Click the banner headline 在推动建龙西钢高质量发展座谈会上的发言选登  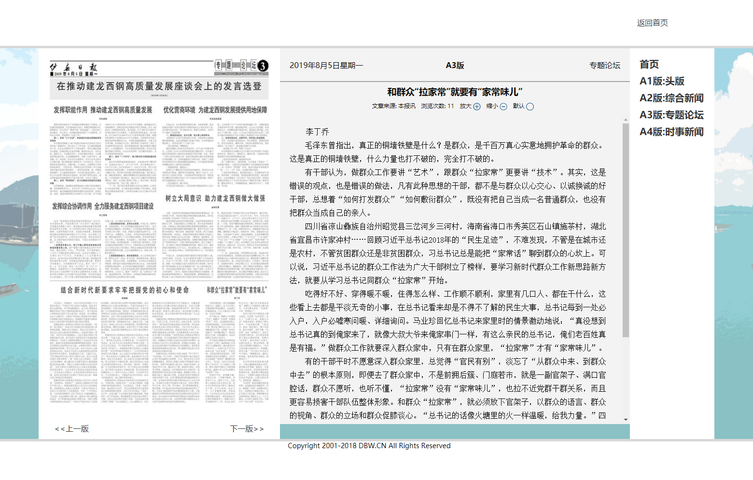point(159,86)
